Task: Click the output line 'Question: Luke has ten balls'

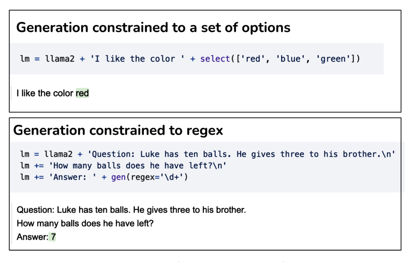Action: (x=131, y=210)
